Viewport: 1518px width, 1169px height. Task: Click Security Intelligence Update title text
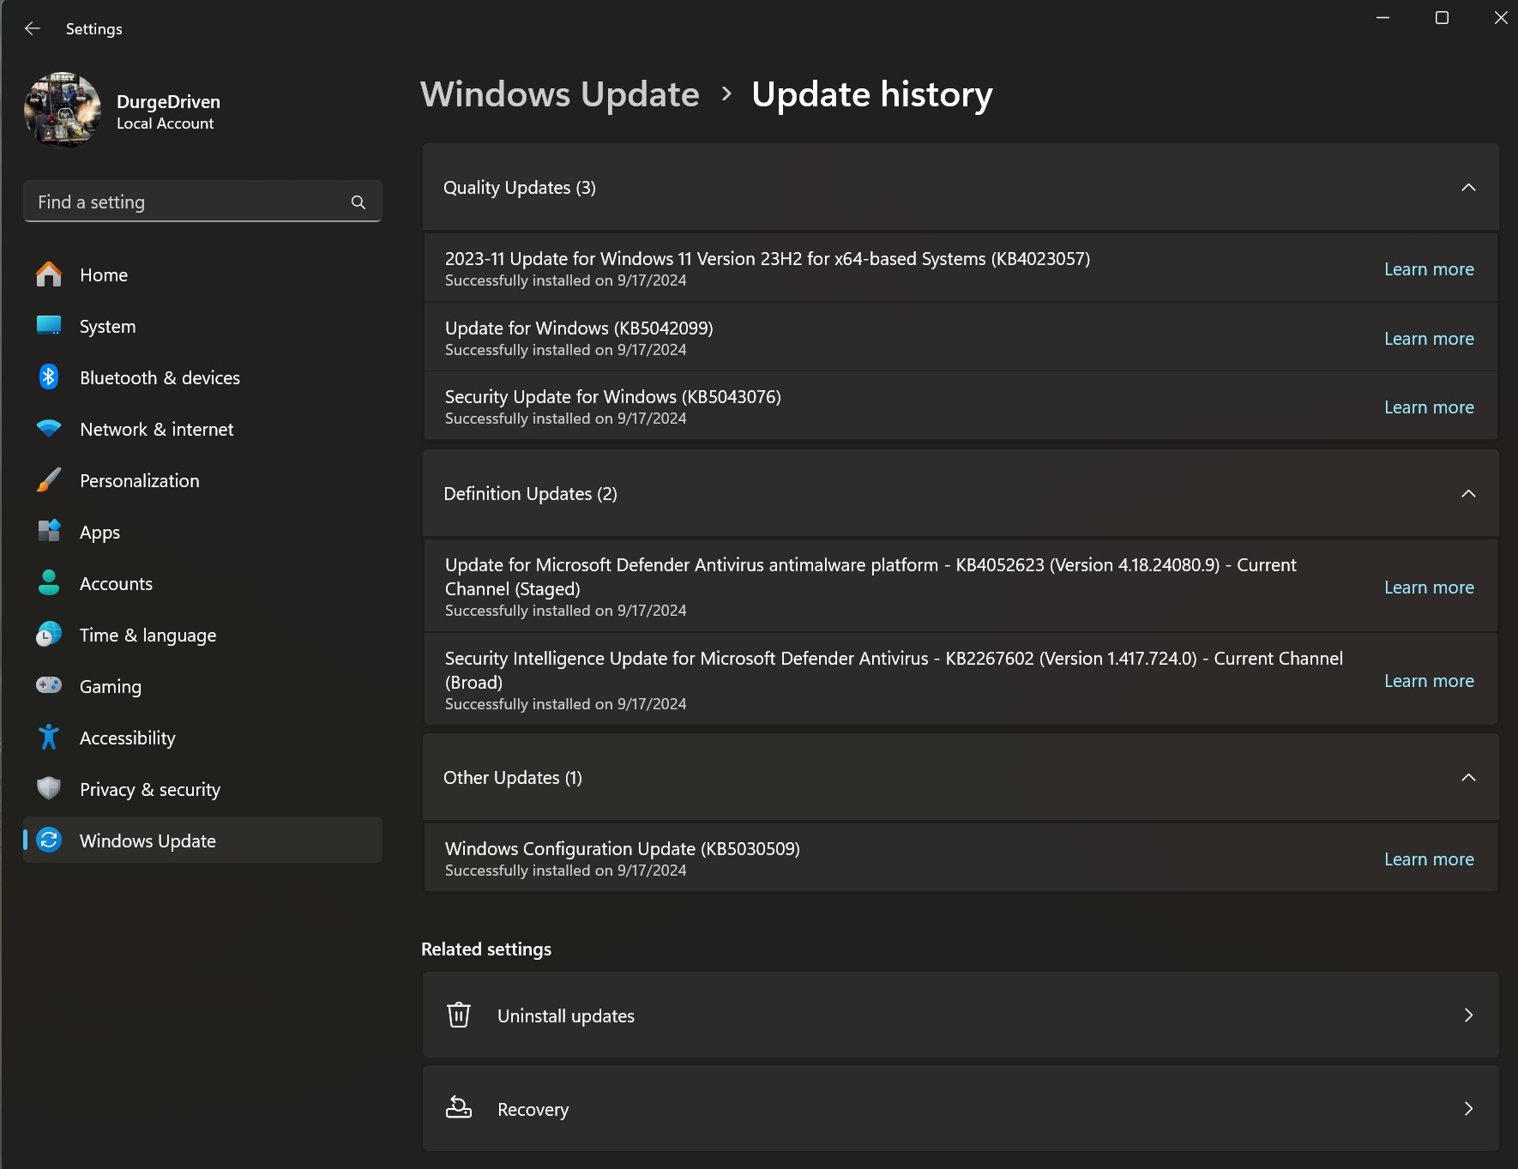coord(894,670)
